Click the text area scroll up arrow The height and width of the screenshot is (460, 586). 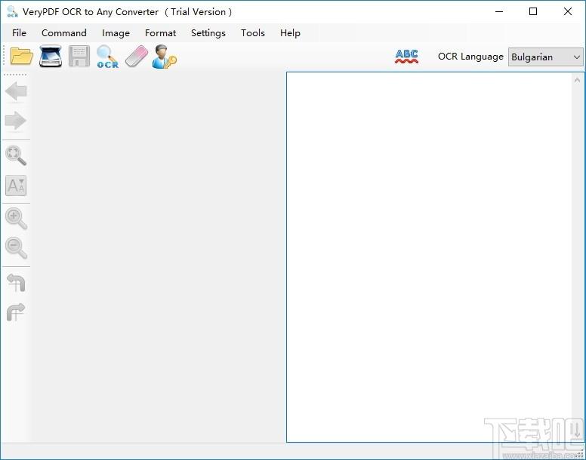[577, 80]
